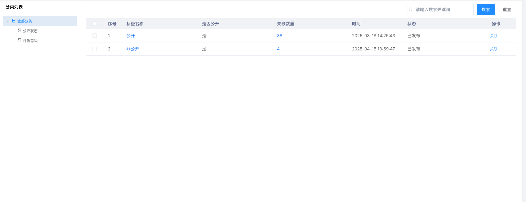This screenshot has height=202, width=526.
Task: Click the icon beside 公开状态
Action: click(x=19, y=31)
